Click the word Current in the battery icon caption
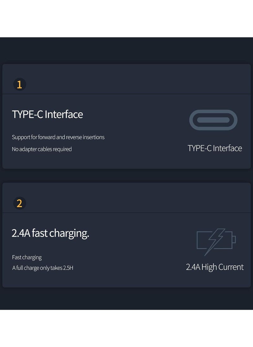253x347 pixels. click(231, 267)
